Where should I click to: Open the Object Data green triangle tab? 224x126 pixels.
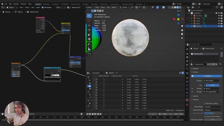[187, 97]
